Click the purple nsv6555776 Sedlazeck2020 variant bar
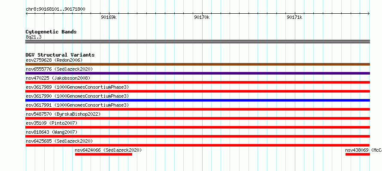Viewport: 382px width, 171px height. [197, 73]
